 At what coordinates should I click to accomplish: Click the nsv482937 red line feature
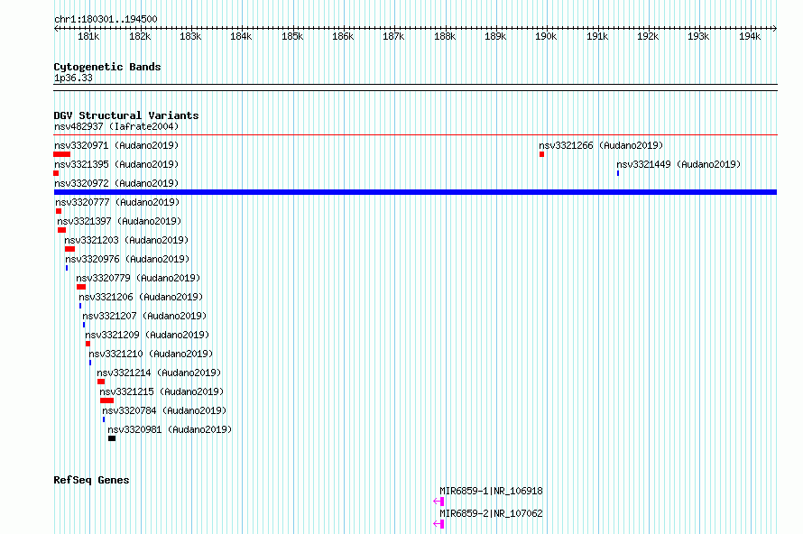click(x=415, y=135)
